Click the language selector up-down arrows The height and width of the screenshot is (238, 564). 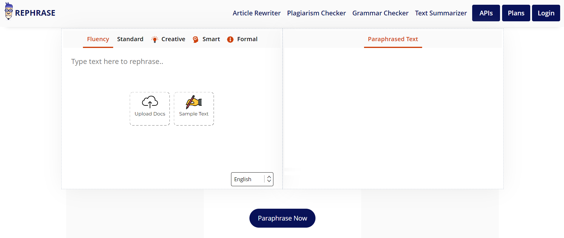[269, 179]
